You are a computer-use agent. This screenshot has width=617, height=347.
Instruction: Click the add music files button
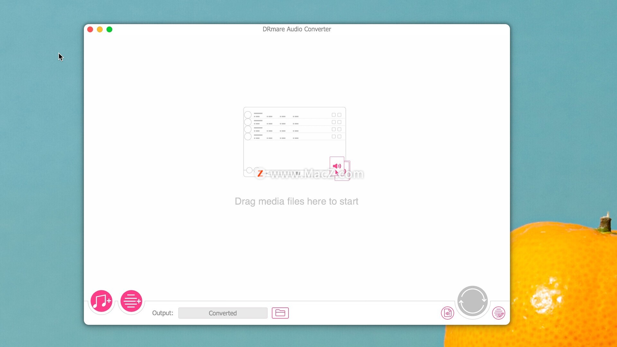(101, 301)
